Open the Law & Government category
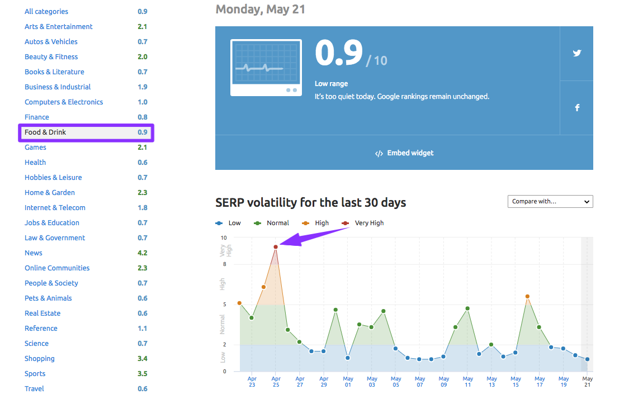Image resolution: width=624 pixels, height=399 pixels. tap(55, 238)
